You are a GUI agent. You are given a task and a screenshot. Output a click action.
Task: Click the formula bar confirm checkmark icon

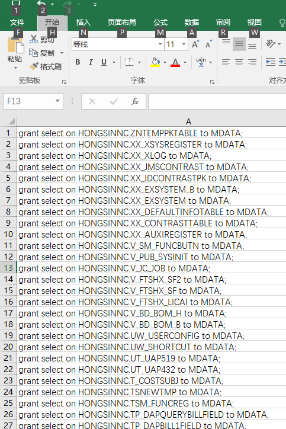pyautogui.click(x=114, y=101)
